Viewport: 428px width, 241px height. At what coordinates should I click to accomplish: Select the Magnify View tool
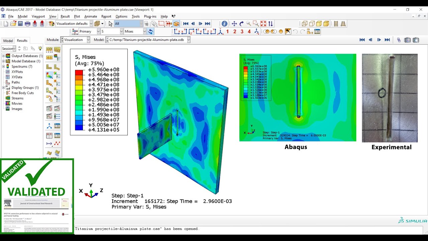(248, 23)
